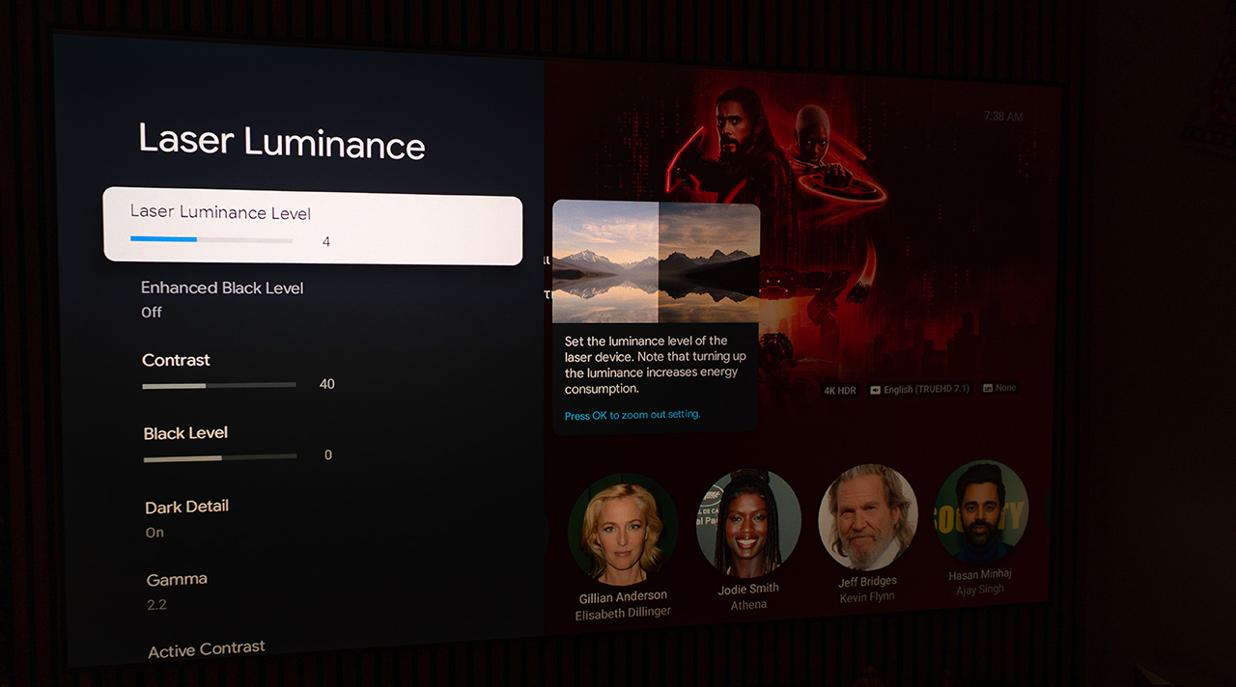Open the Gillian Anderson cast photo
Screen dimensions: 1236x687
[622, 529]
